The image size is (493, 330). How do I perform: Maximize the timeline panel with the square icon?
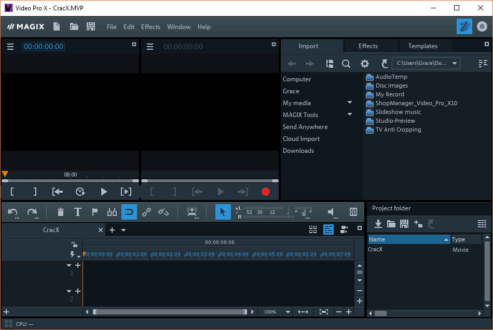[360, 228]
